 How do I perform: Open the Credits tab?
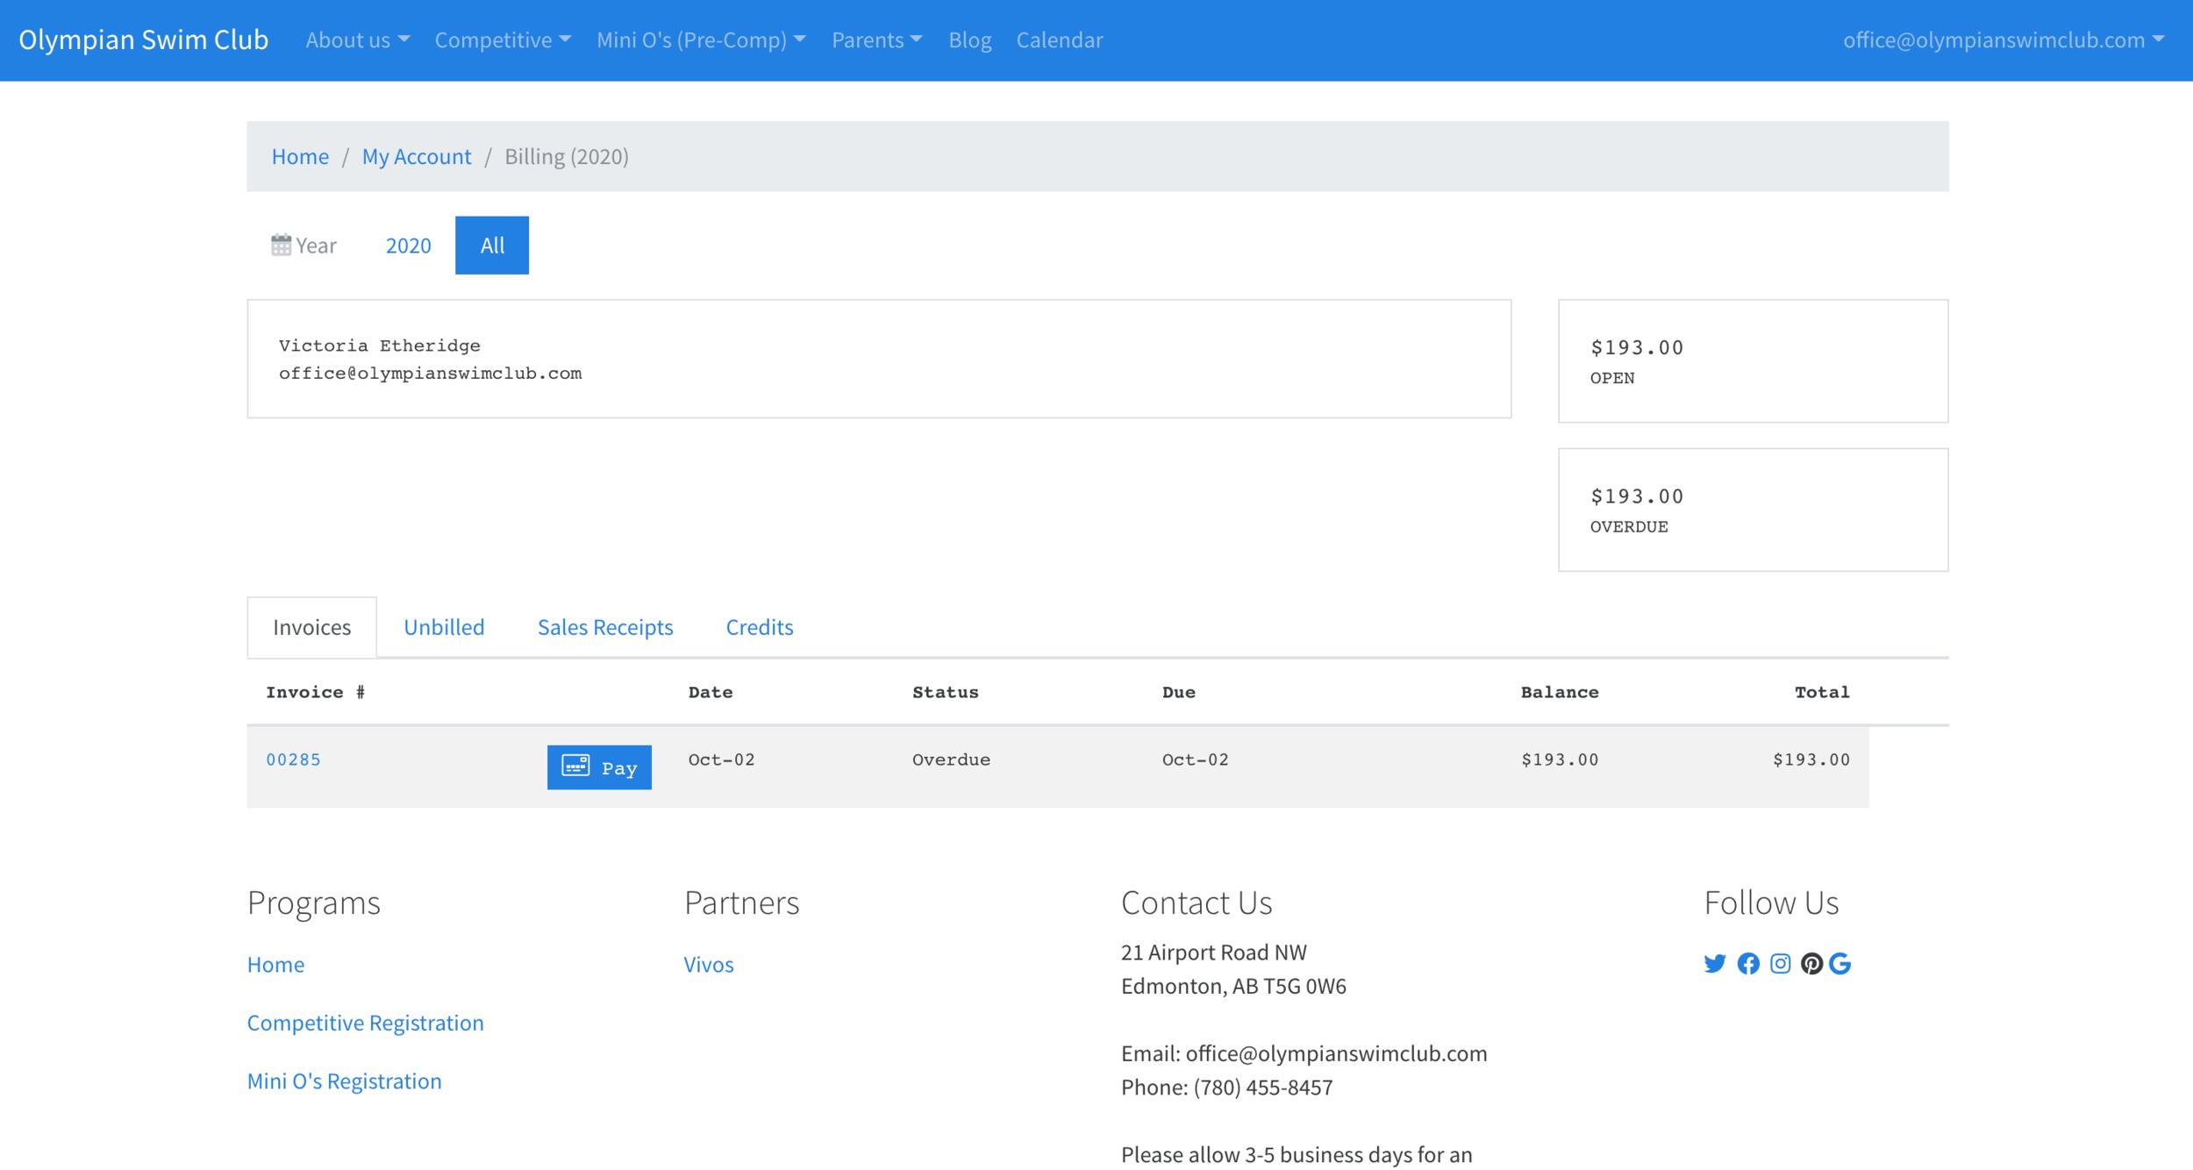click(x=760, y=627)
